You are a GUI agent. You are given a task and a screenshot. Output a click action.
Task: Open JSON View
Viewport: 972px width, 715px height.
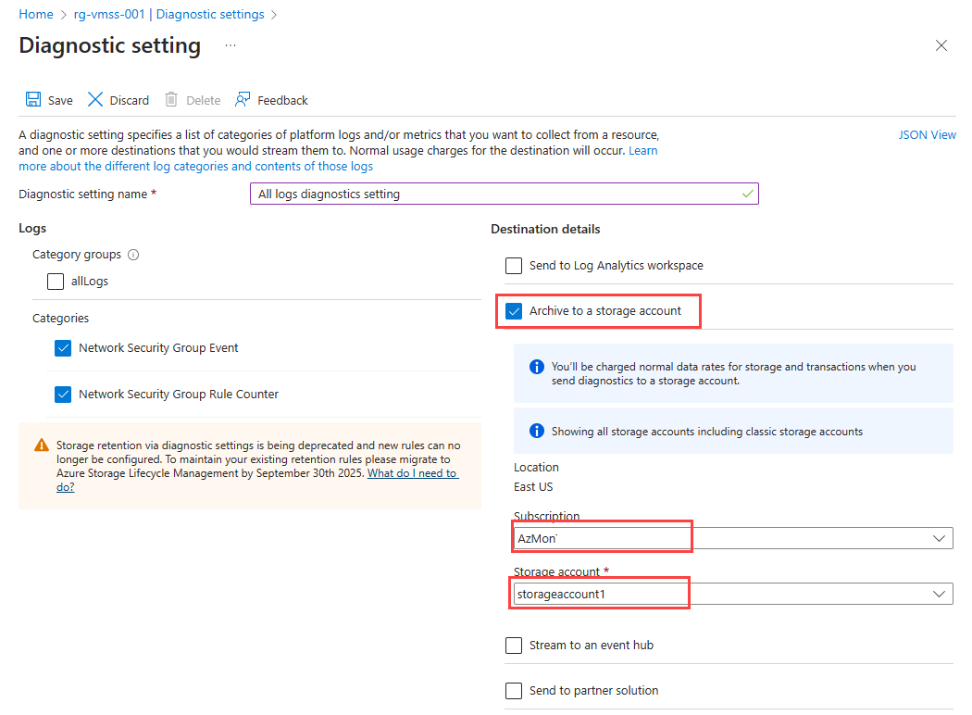click(x=927, y=134)
